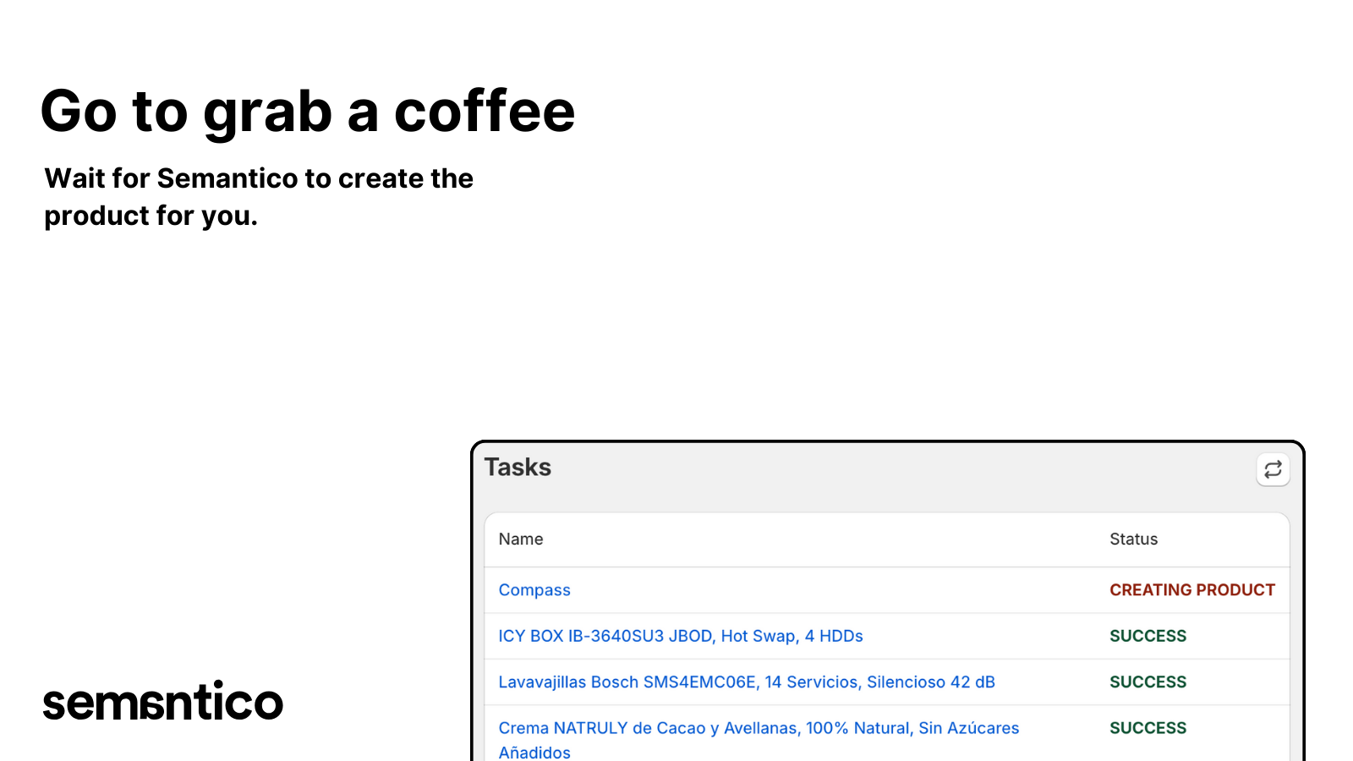Select the ICY BOX task row
This screenshot has height=761, width=1353.
886,636
